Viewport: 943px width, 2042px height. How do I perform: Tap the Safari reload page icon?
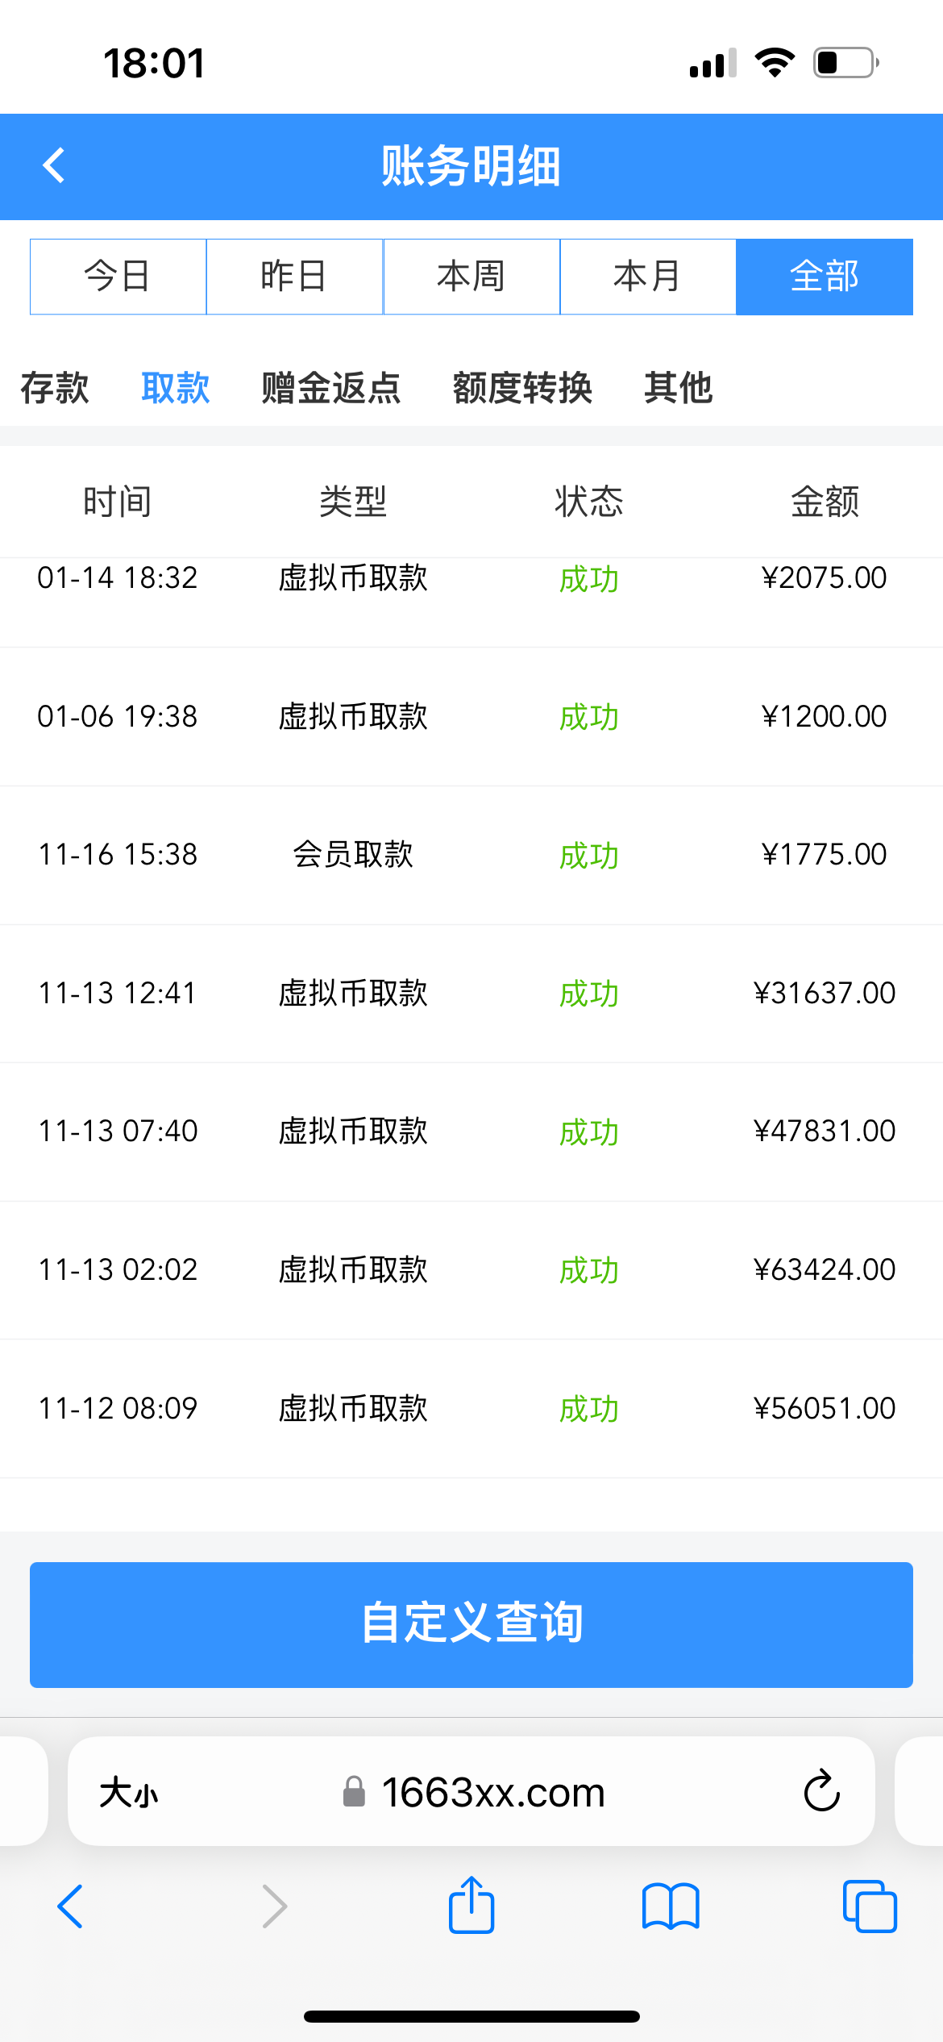821,1791
